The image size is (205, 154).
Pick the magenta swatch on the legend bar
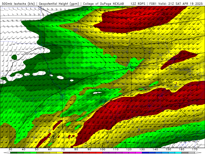(139, 153)
